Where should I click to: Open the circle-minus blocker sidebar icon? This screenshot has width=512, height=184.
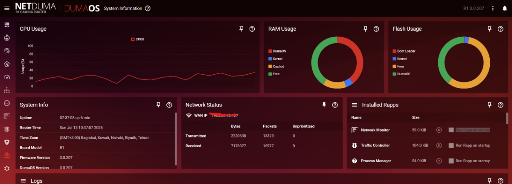6,103
